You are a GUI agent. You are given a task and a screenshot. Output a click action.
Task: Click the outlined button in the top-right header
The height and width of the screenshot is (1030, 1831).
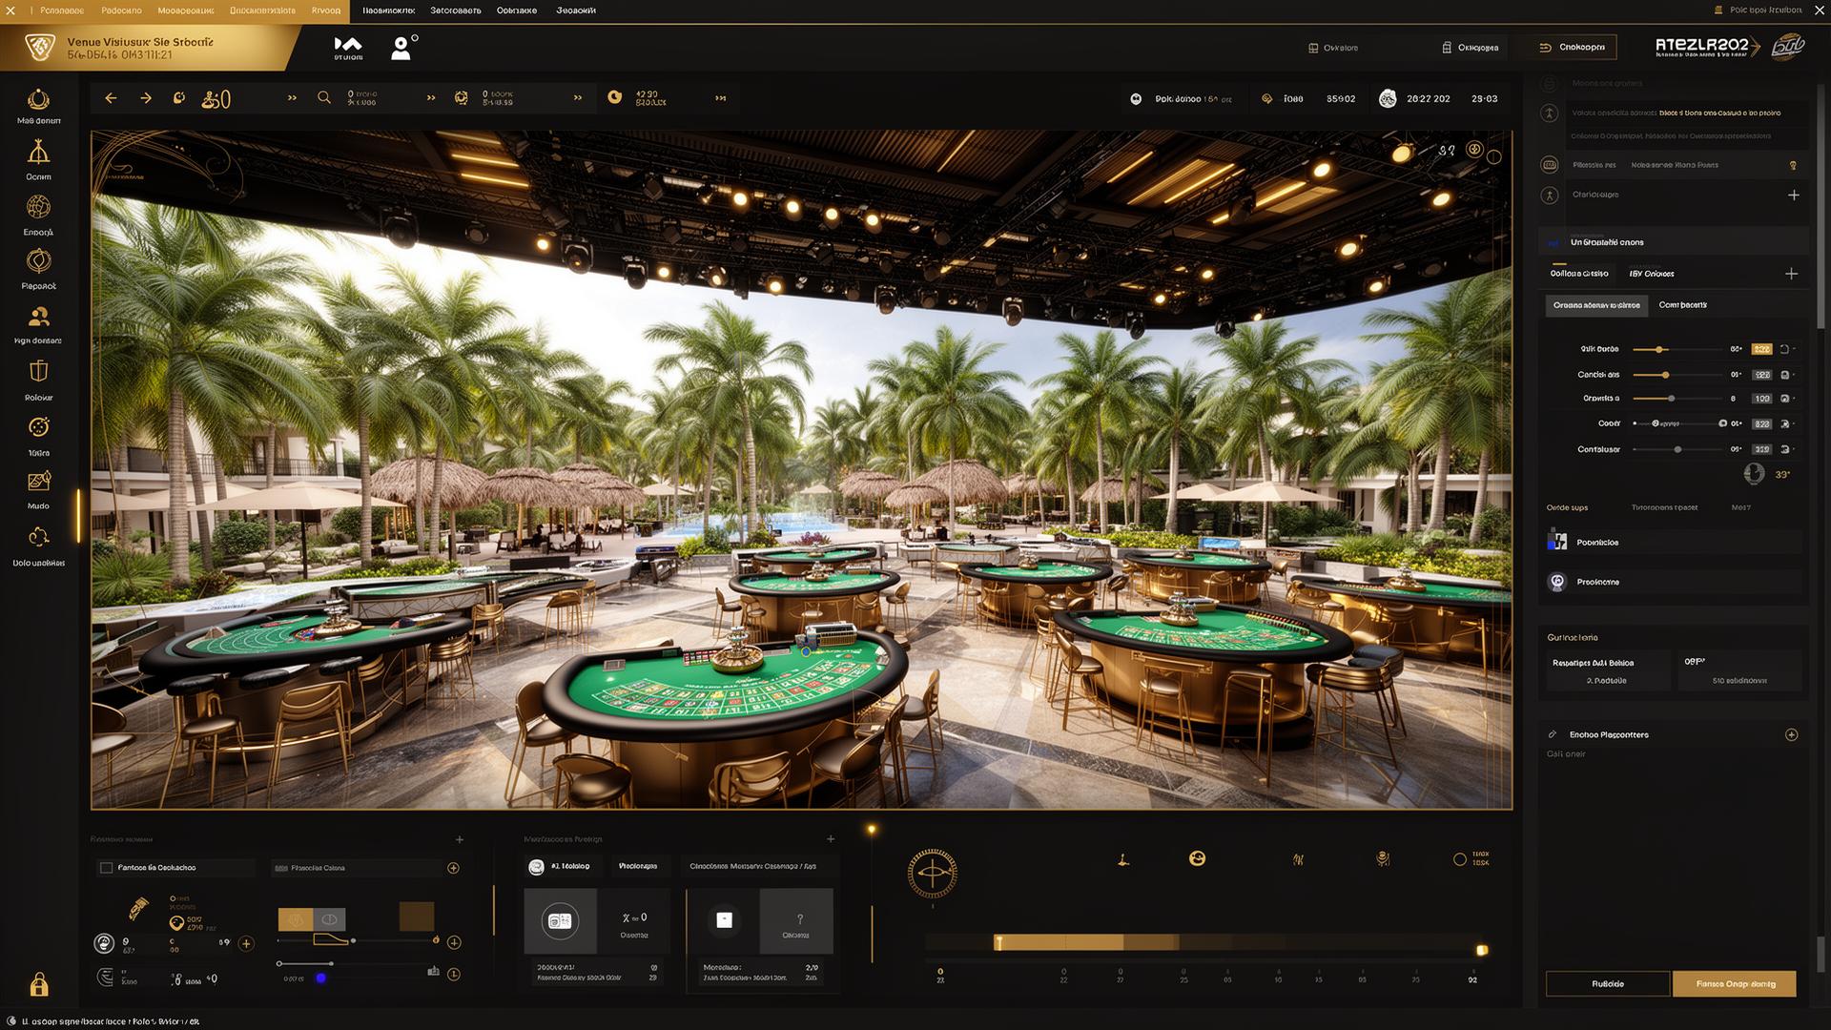(1567, 46)
